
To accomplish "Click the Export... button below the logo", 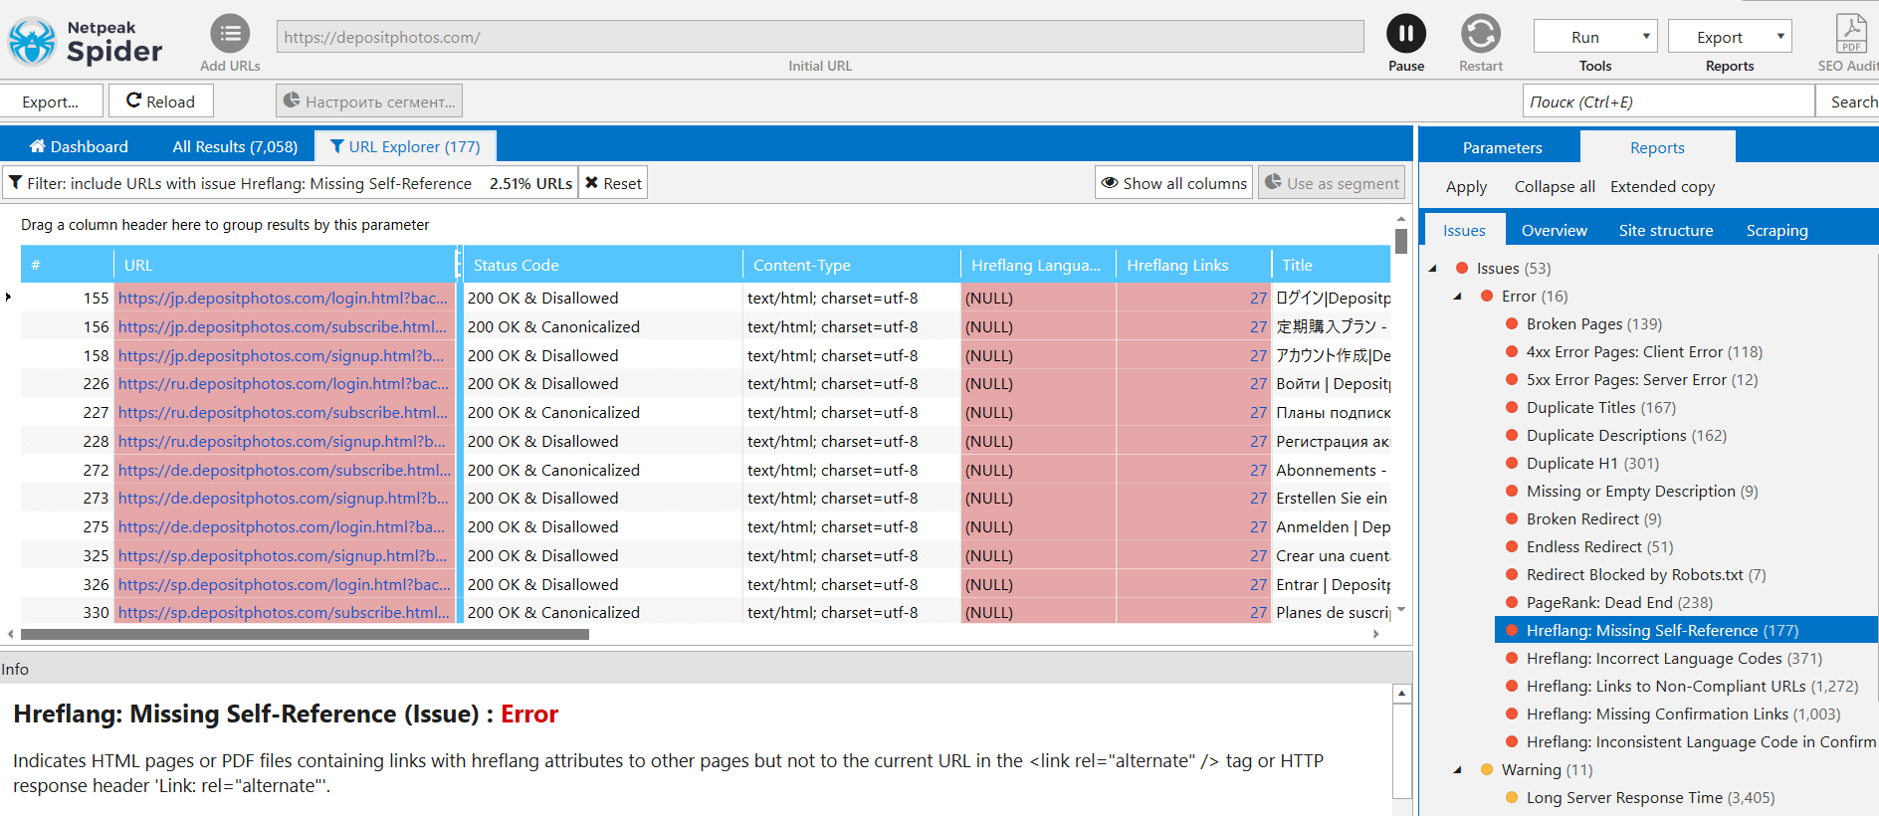I will [51, 102].
